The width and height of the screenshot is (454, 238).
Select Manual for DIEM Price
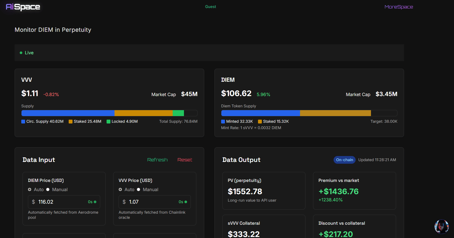click(48, 190)
